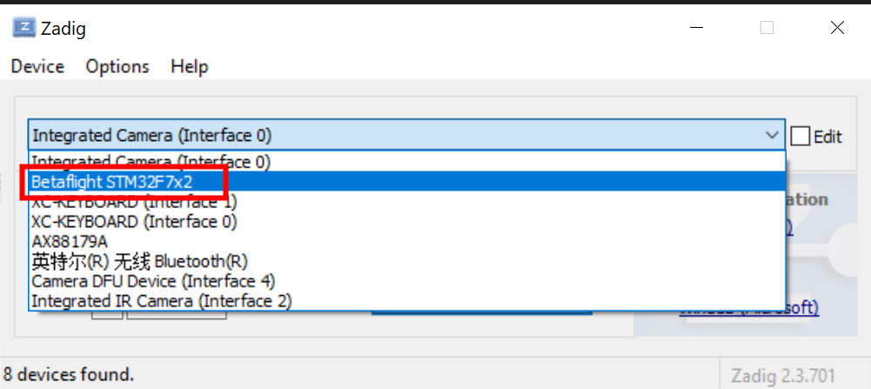Select Integrated IR Camera (Interface 2)
The width and height of the screenshot is (871, 389).
406,300
